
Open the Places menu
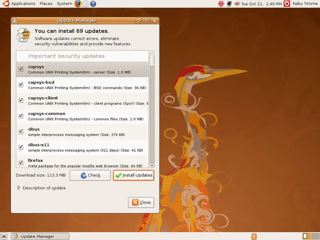click(x=46, y=4)
